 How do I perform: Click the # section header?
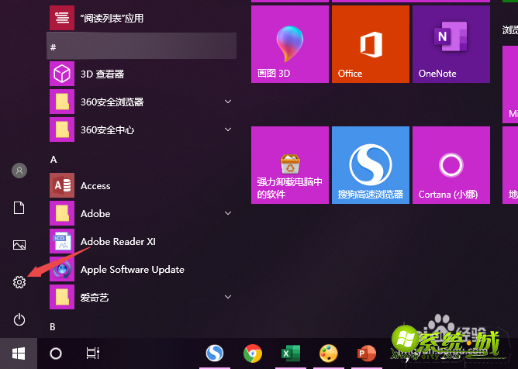(x=141, y=46)
